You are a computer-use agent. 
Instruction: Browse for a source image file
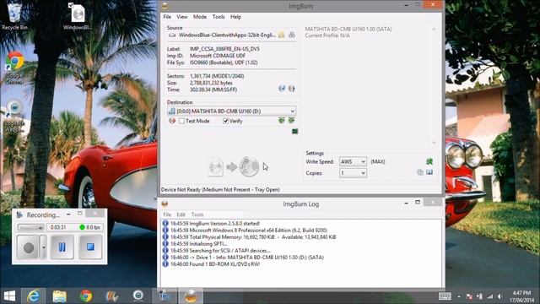[x=281, y=35]
